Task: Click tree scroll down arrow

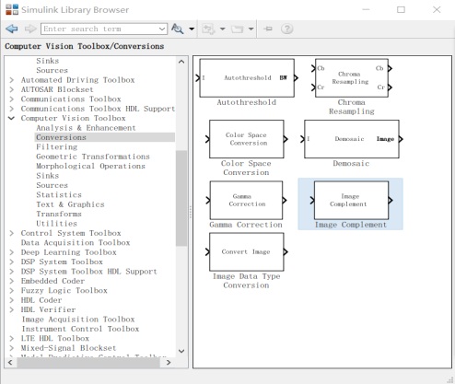Action: [x=181, y=351]
